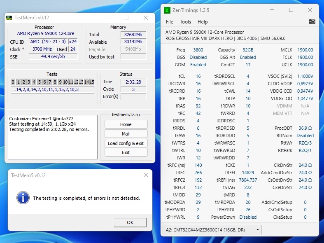Screen dimensions: 324x243
Task: Click the TestMem5 memory chip title icon
Action: (9, 18)
